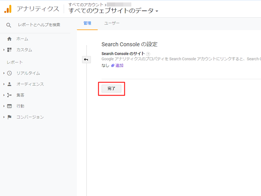Expand the コンバージョン reports arrow
Image resolution: width=261 pixels, height=196 pixels.
click(x=4, y=117)
